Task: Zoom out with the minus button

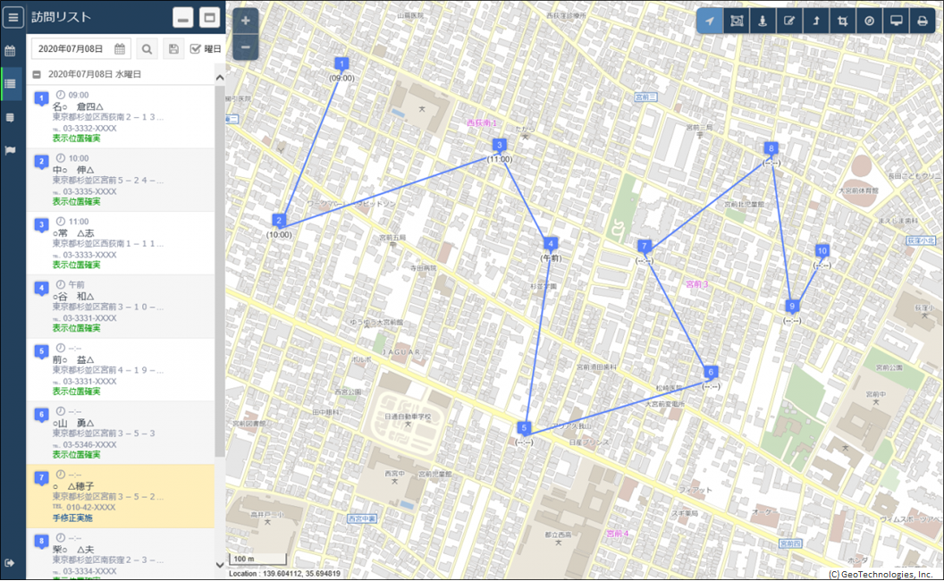Action: (245, 47)
